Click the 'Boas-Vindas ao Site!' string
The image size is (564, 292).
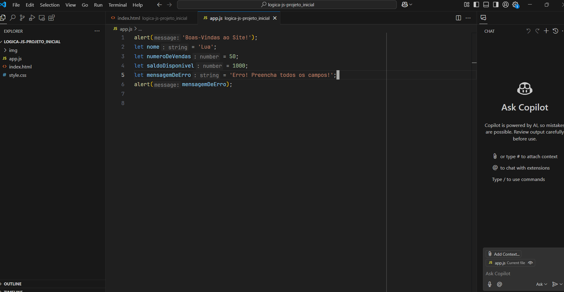(217, 38)
